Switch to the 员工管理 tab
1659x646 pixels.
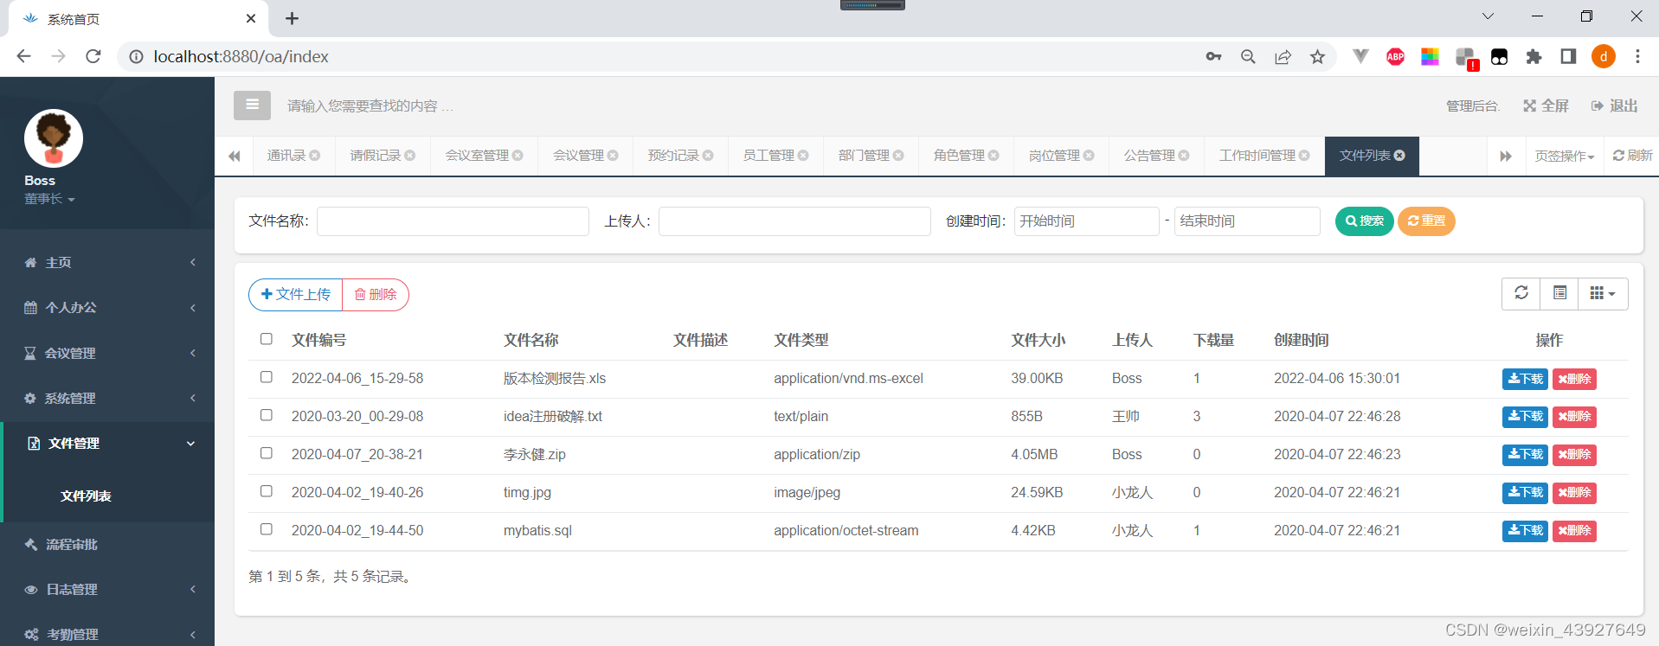pos(768,156)
